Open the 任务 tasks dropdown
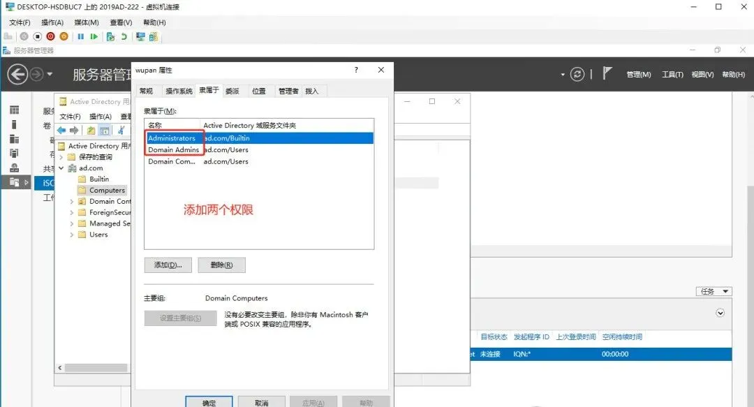This screenshot has height=407, width=754. pyautogui.click(x=713, y=291)
